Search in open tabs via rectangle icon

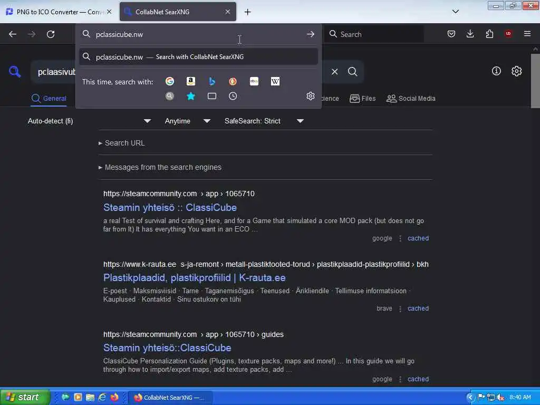(x=212, y=96)
